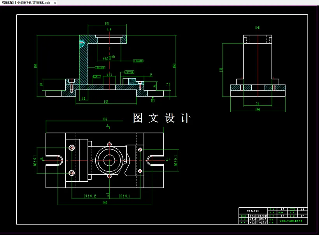
Task: Pick the Φ60 bore diameter dimension
Action: pyautogui.click(x=109, y=58)
